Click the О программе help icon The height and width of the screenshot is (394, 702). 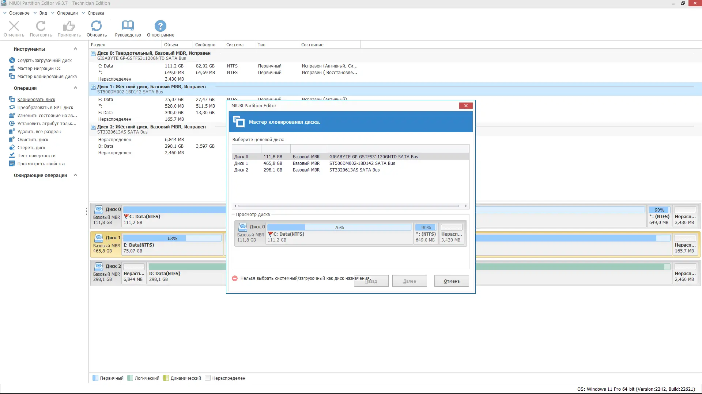tap(160, 26)
